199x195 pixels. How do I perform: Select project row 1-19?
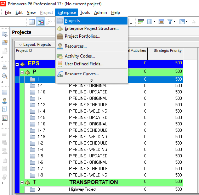point(104,137)
